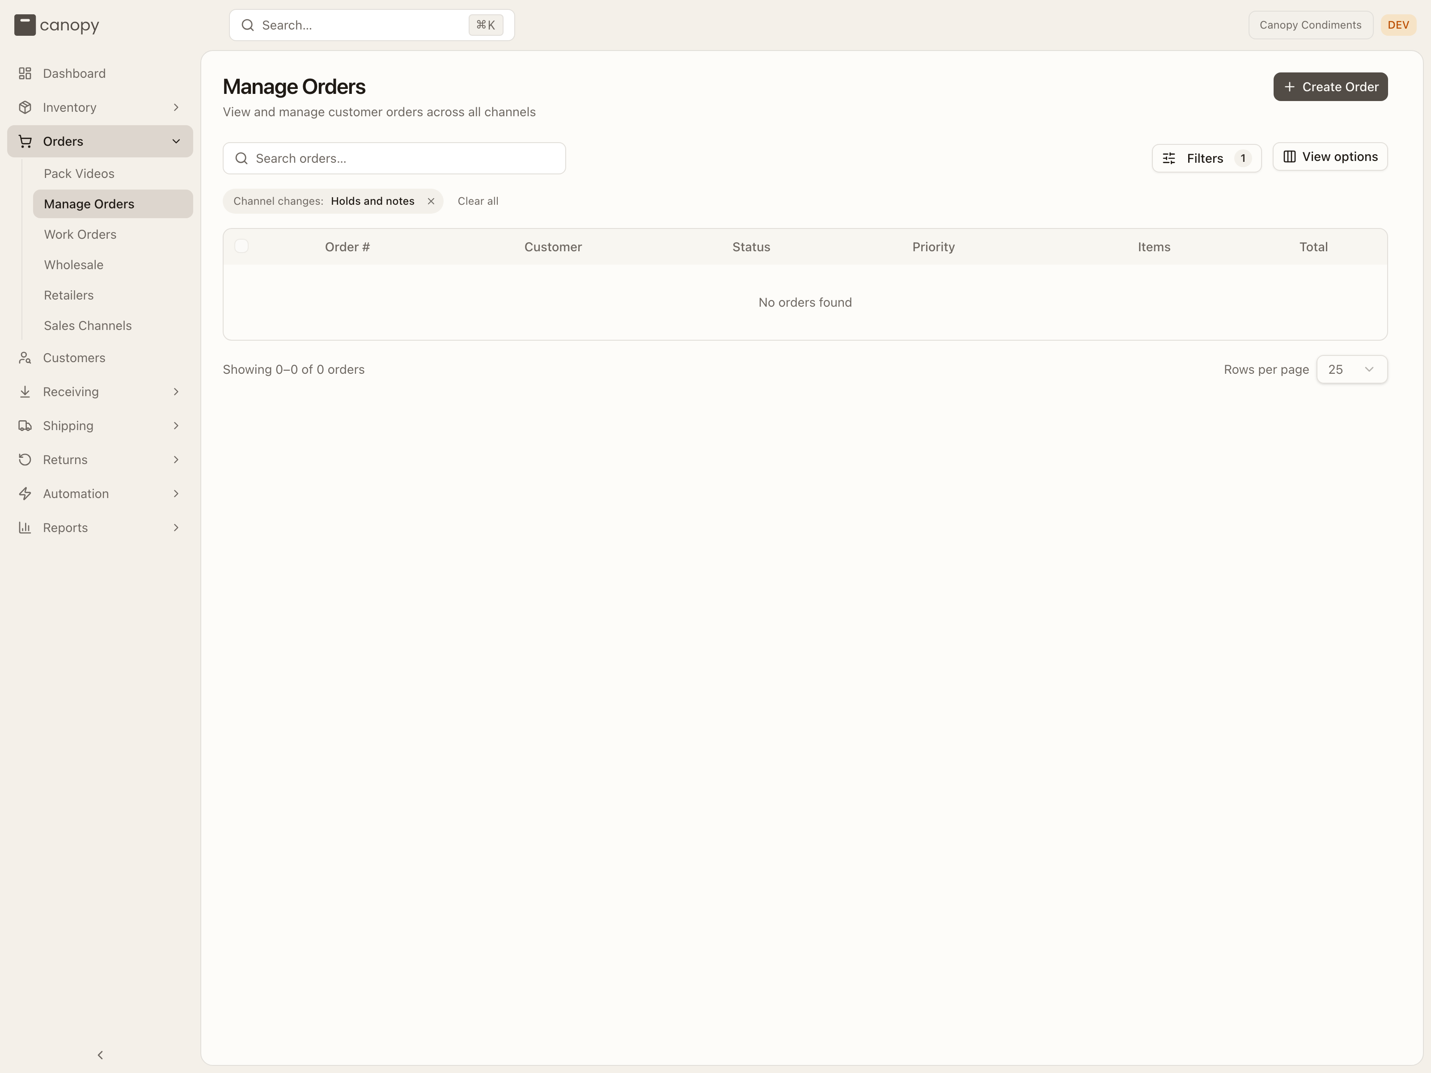Open the Retailers page

[x=113, y=295]
